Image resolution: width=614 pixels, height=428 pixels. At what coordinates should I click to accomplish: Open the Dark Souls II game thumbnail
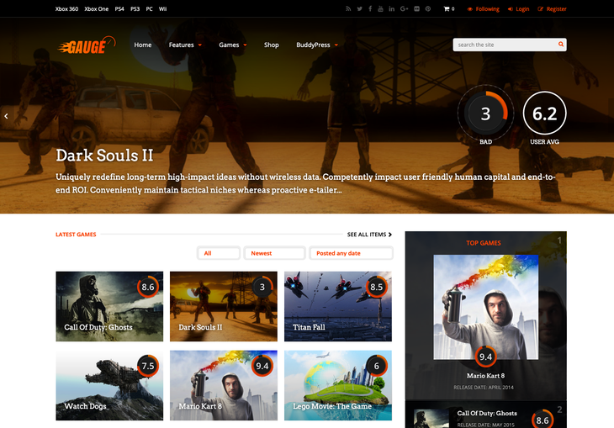(224, 306)
